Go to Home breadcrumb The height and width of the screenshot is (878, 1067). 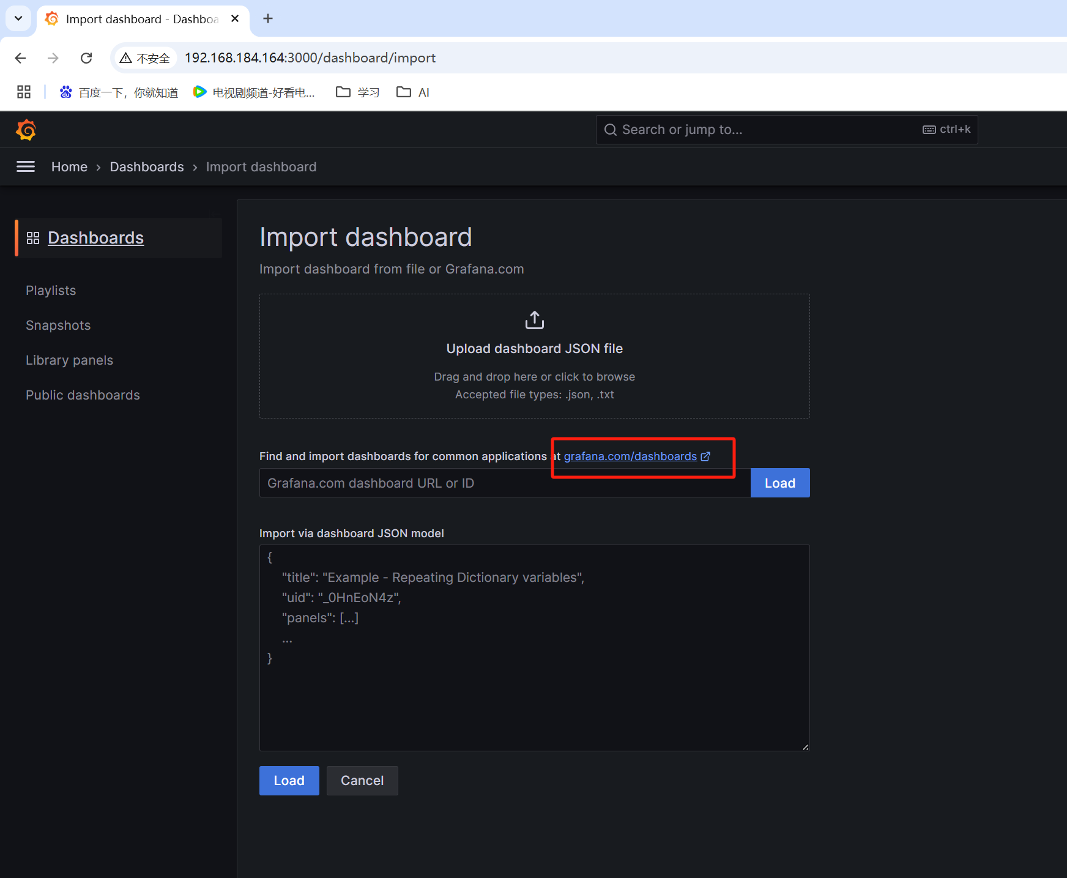coord(69,167)
